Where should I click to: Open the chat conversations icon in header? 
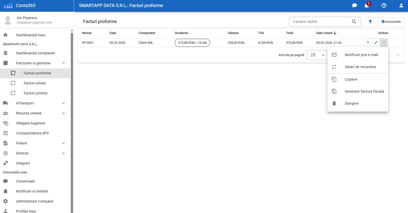[355, 6]
